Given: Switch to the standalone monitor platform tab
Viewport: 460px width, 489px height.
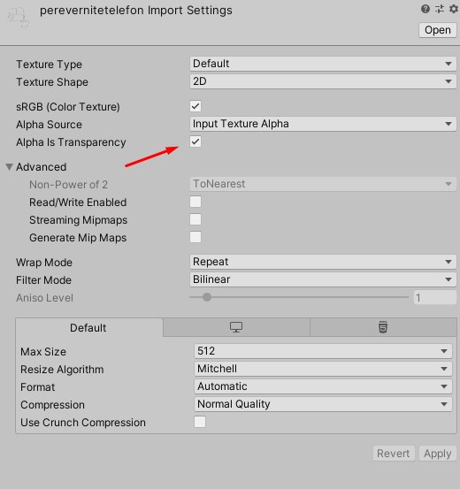Looking at the screenshot, I should 236,327.
